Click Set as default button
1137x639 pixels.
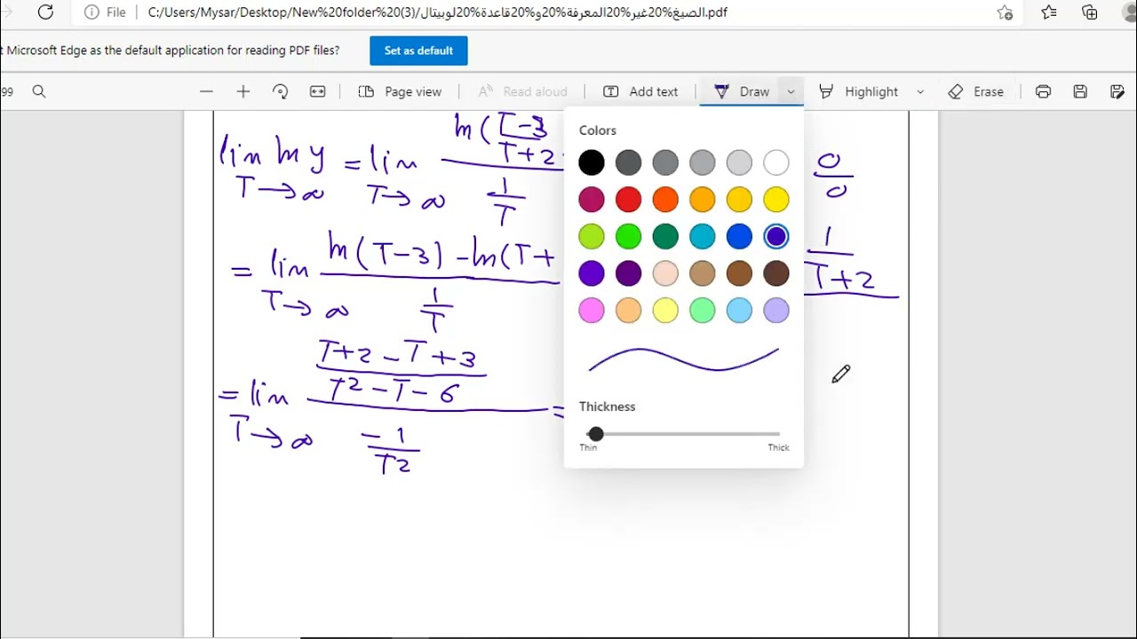pos(418,51)
